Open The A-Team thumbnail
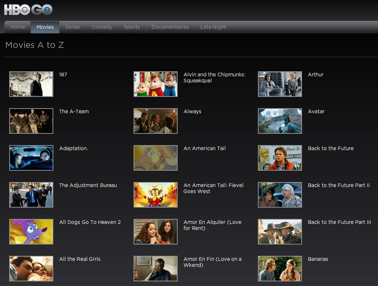 point(31,121)
